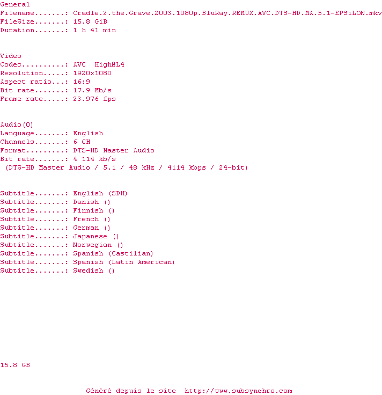Click the Cradle.2.the.Grave mkv filename text
The height and width of the screenshot is (395, 382).
coord(227,13)
